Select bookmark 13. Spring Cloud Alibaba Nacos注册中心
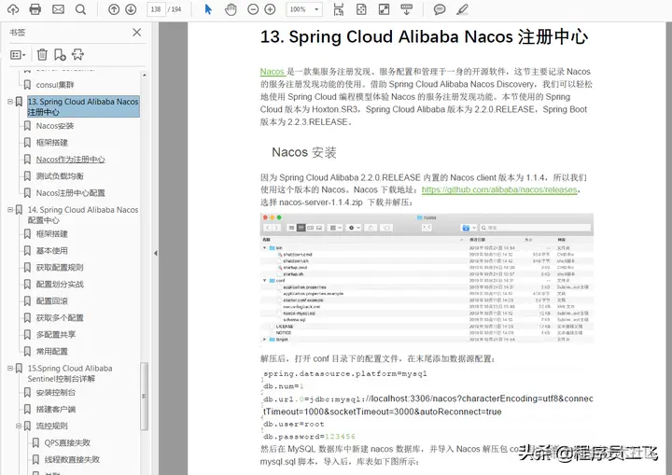 point(83,106)
